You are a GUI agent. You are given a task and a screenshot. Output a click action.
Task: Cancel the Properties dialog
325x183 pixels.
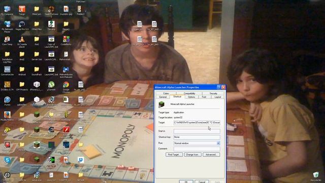point(202,181)
